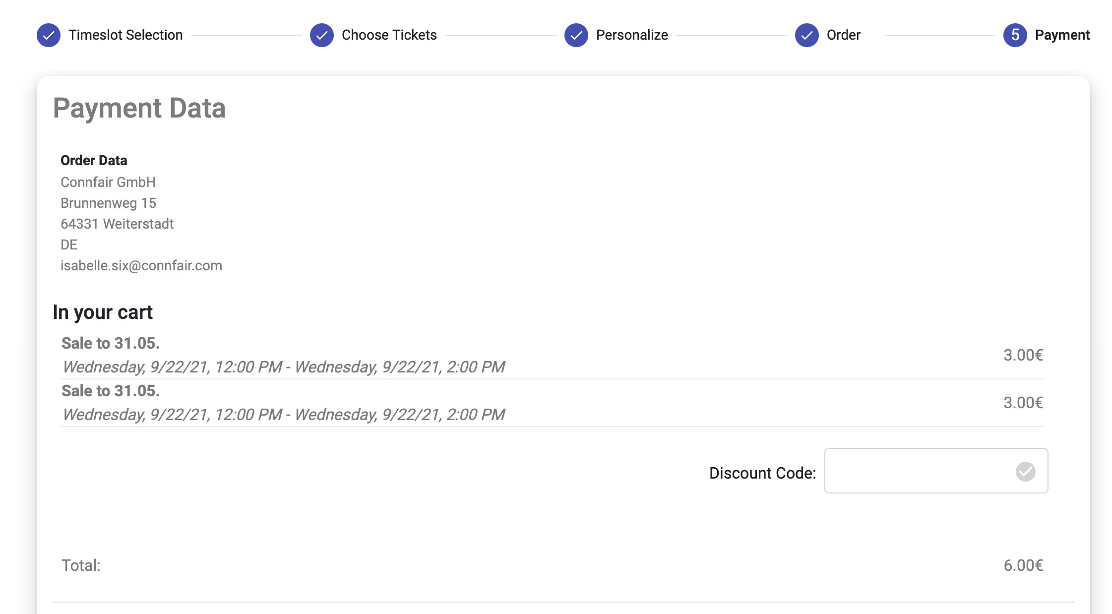Apply discount code with gray checkmark icon
This screenshot has width=1112, height=614.
1025,472
